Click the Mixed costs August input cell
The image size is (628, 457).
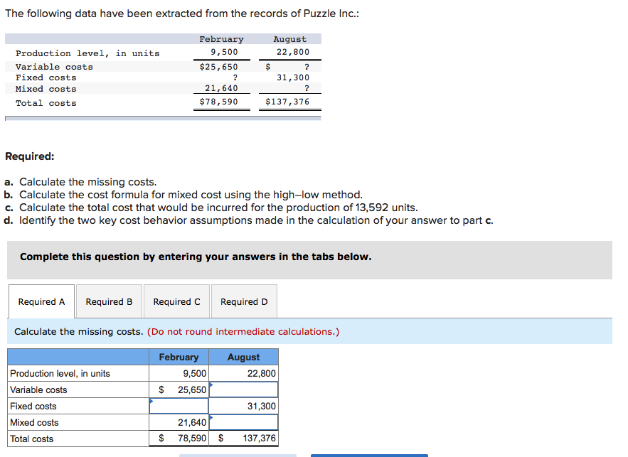click(x=245, y=422)
